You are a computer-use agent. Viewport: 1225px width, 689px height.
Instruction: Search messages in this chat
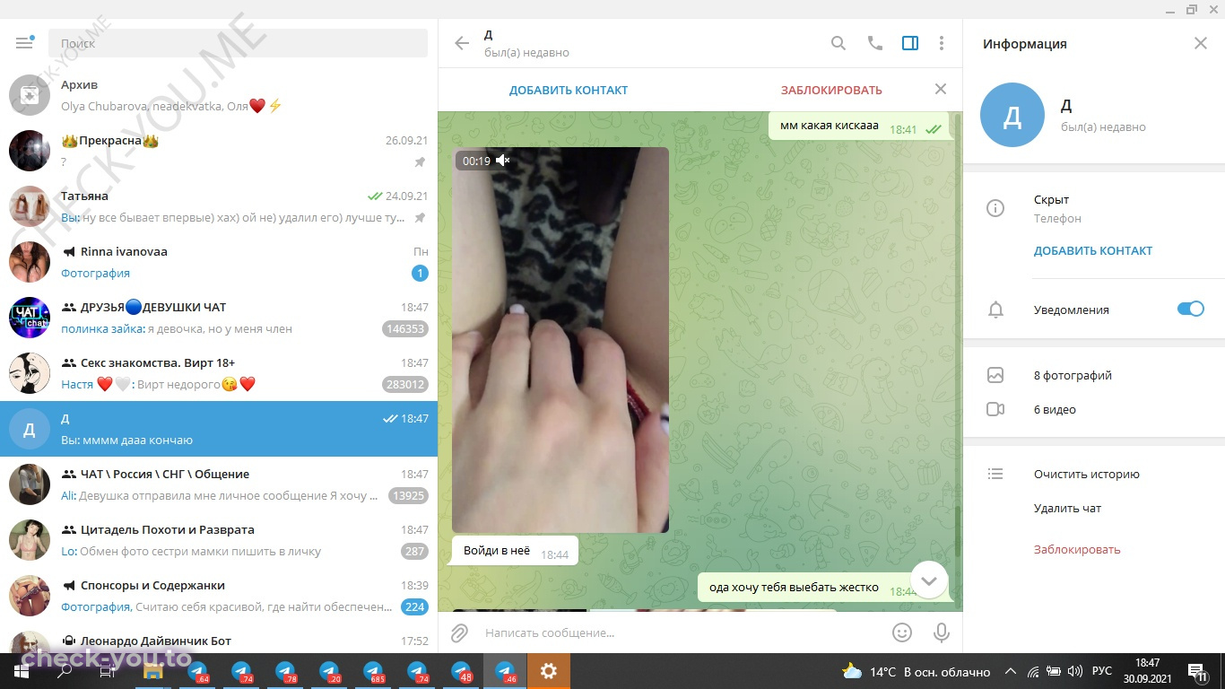point(838,43)
